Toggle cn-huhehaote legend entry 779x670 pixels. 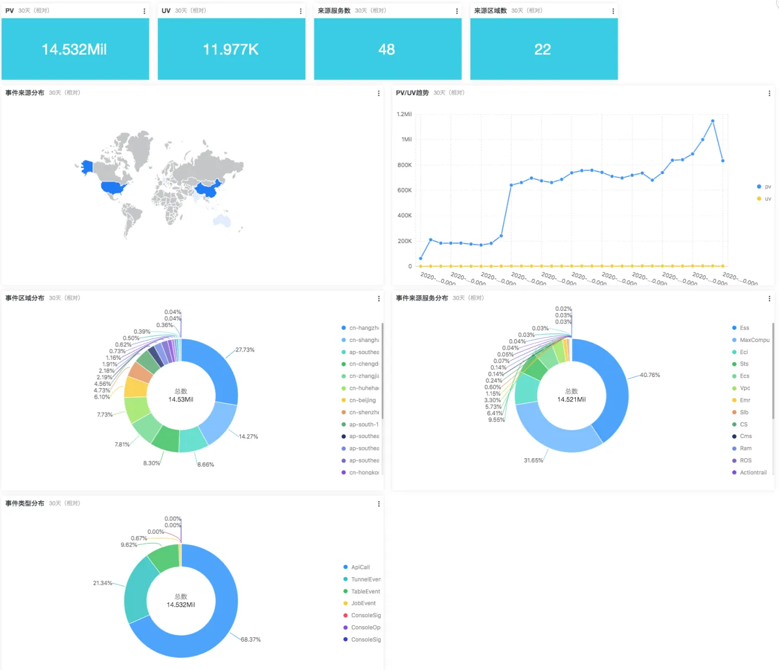tap(360, 388)
